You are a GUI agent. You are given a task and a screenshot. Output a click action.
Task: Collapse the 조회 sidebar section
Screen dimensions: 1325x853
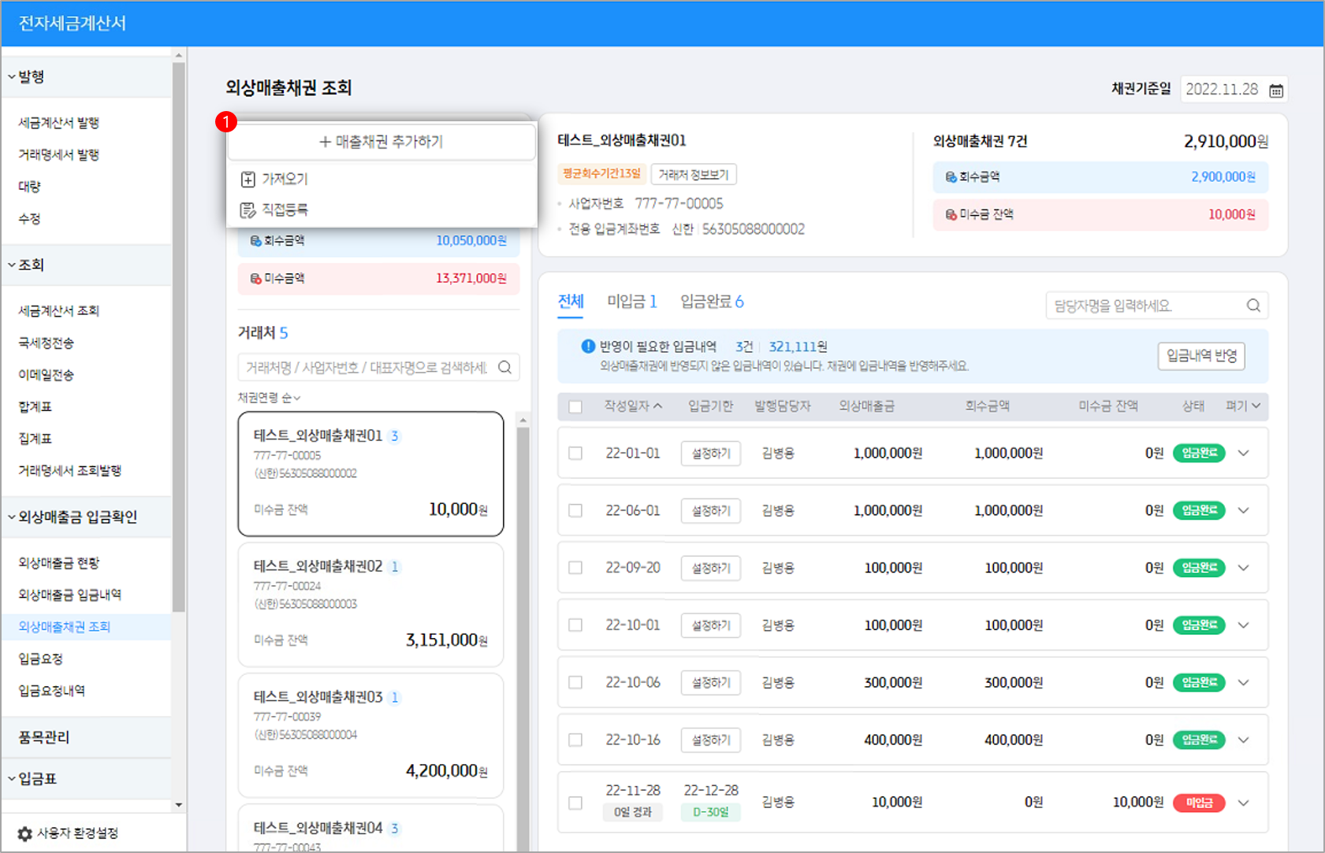point(86,265)
